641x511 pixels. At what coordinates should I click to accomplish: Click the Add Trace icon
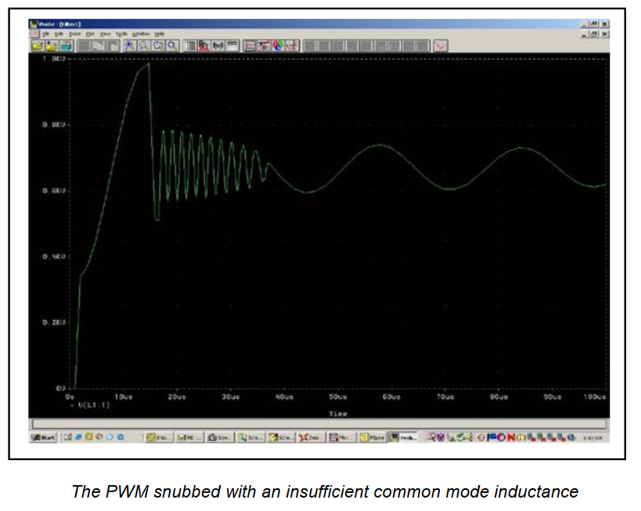click(250, 46)
